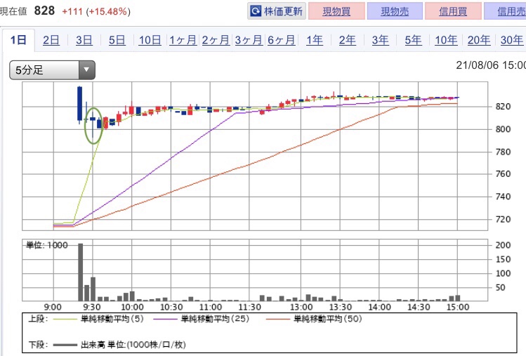Click the refresh icon in 株価更新
Image resolution: width=526 pixels, height=356 pixels.
coord(256,11)
